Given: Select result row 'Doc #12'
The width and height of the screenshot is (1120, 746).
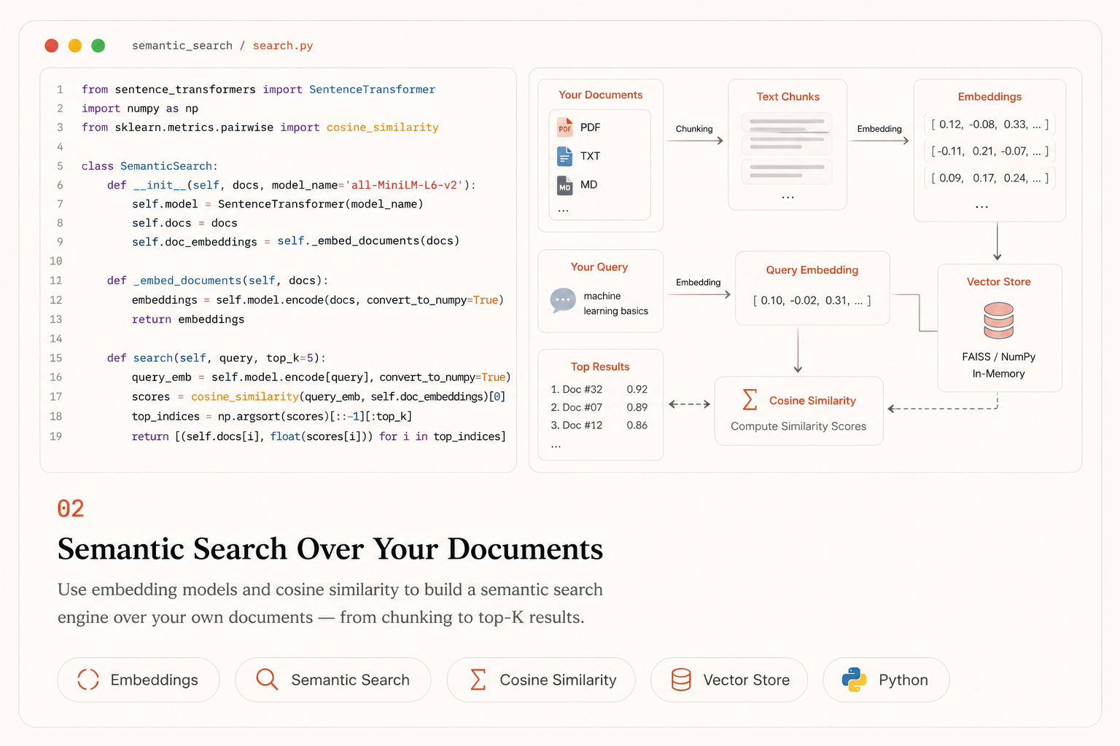Looking at the screenshot, I should click(599, 425).
